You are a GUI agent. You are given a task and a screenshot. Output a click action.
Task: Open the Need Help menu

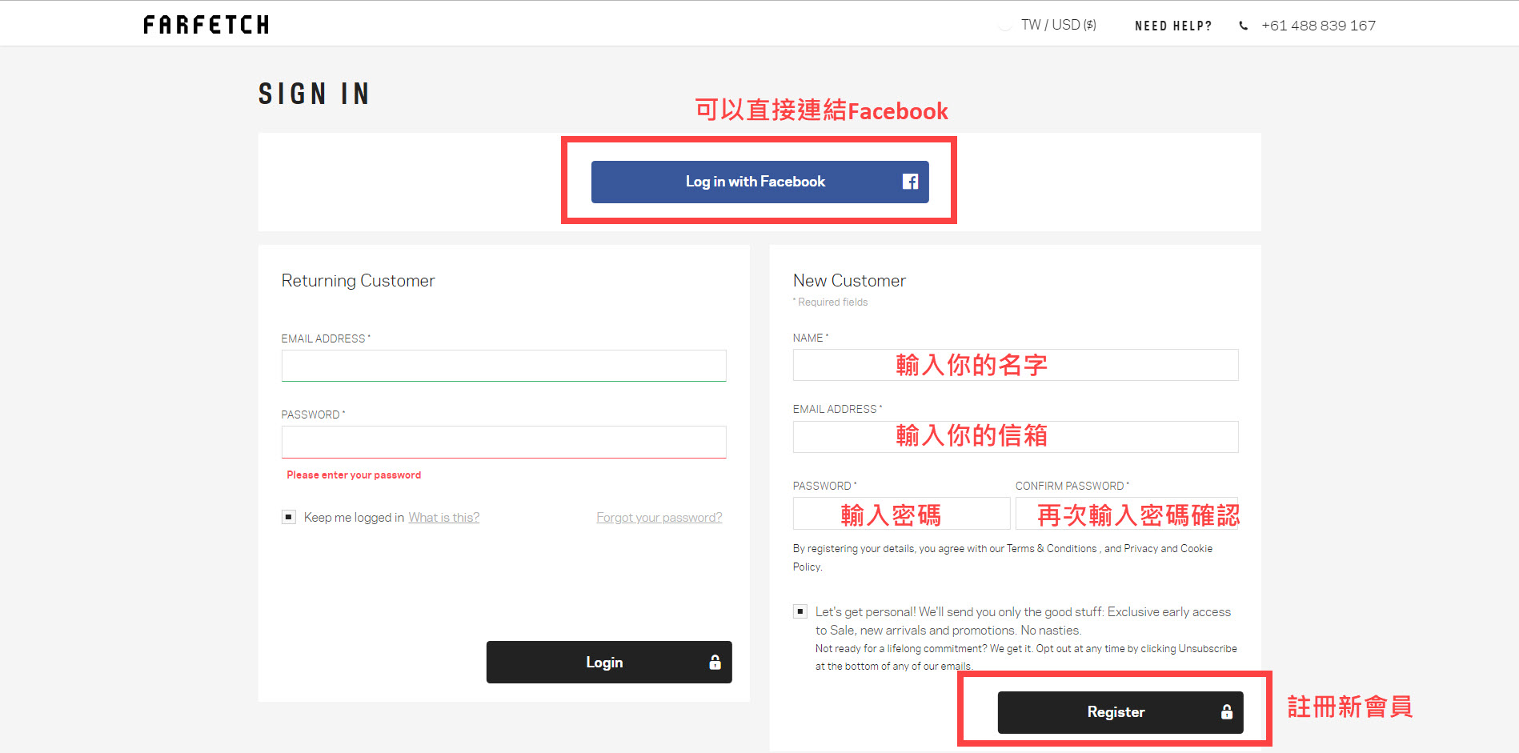coord(1173,26)
